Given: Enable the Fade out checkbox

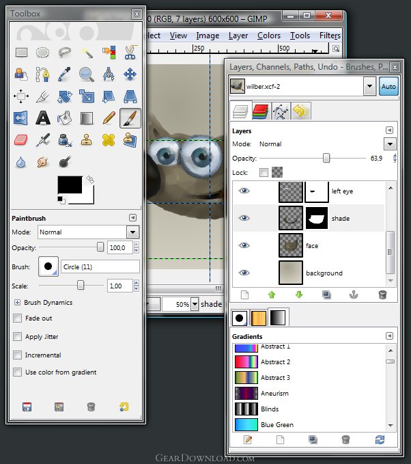Looking at the screenshot, I should point(18,318).
